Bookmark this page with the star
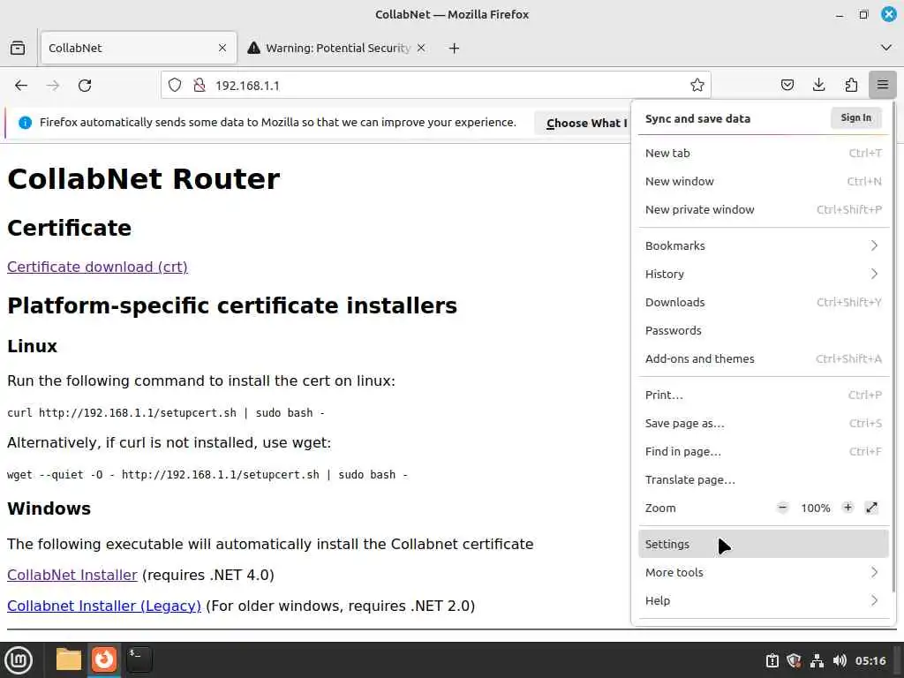Viewport: 904px width, 678px height. (697, 86)
